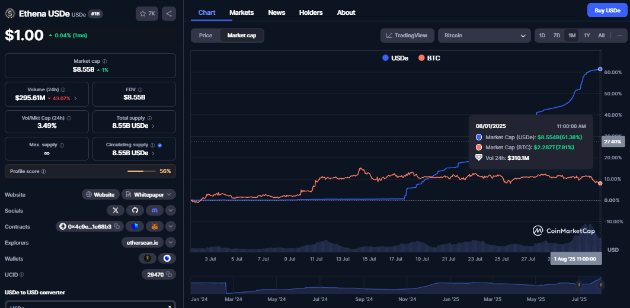Copy the contract address 0x4c9e...1e68b3
Image resolution: width=630 pixels, height=308 pixels.
[x=117, y=226]
